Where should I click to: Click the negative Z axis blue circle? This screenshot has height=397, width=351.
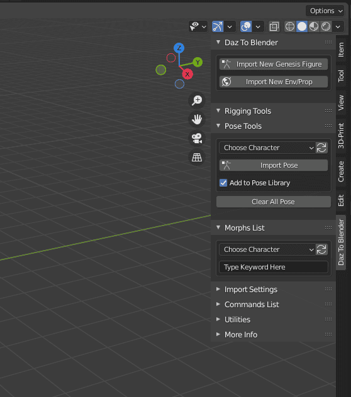pos(179,84)
